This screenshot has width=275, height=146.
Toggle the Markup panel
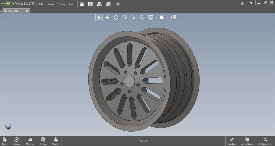pyautogui.click(x=232, y=141)
